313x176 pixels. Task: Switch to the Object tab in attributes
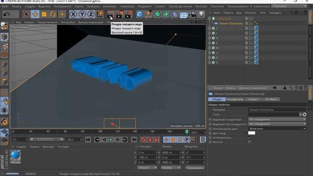253,99
